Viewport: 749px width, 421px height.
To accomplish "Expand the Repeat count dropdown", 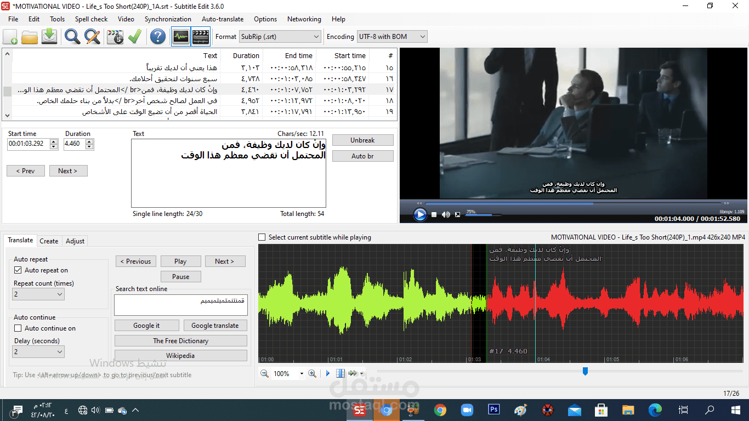I will [x=38, y=294].
